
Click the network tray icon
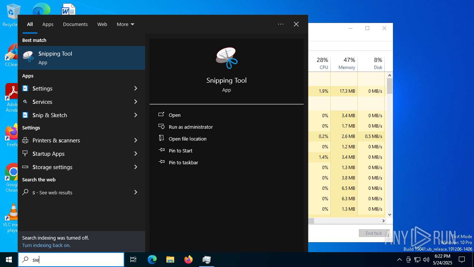click(417, 260)
